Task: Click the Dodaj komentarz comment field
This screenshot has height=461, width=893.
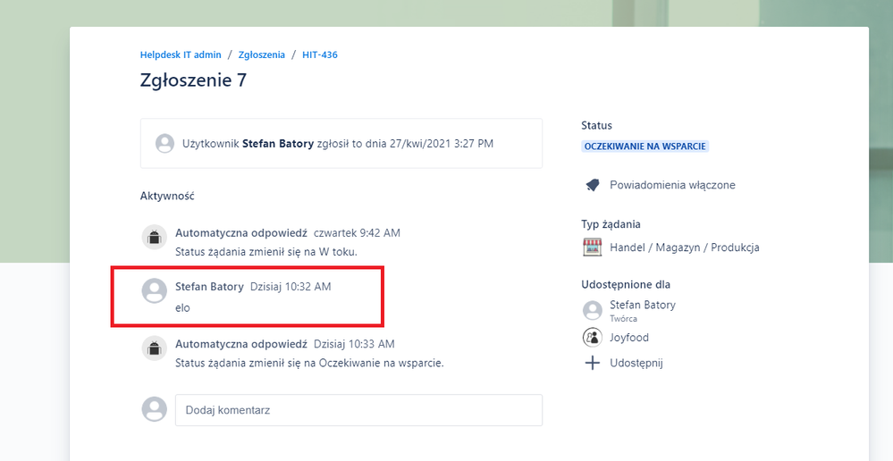Action: 358,410
